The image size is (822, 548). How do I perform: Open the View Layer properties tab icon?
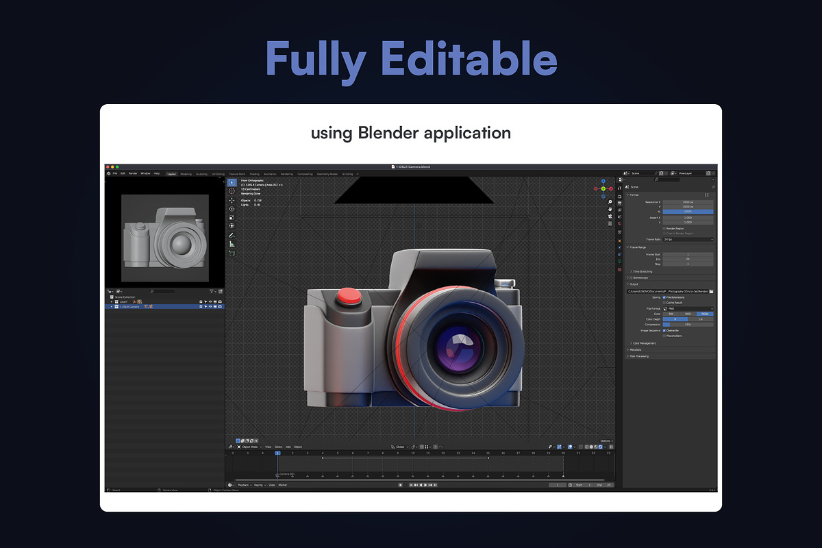pyautogui.click(x=620, y=210)
